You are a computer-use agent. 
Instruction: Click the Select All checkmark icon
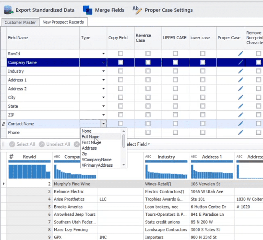coord(12,144)
